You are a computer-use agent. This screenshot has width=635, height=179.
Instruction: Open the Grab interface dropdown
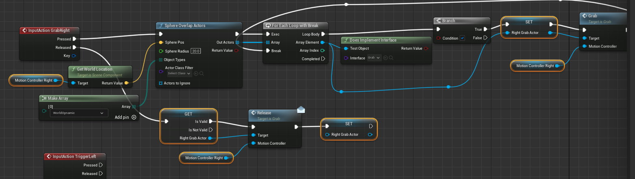pos(374,58)
